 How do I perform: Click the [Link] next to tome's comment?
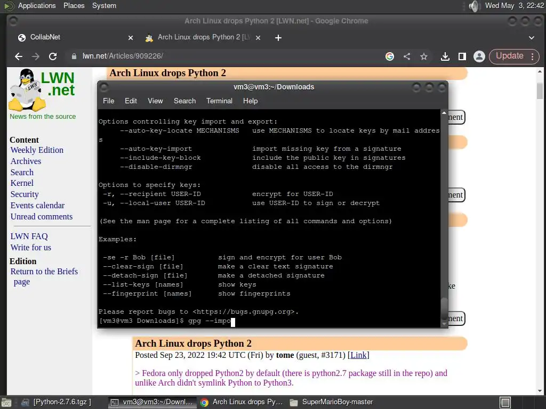tap(358, 355)
